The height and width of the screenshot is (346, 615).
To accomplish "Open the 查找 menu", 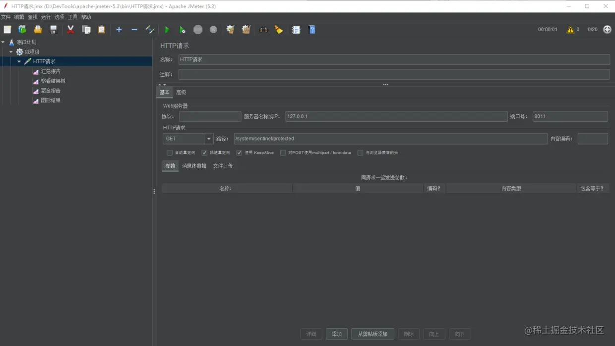I will click(x=33, y=17).
